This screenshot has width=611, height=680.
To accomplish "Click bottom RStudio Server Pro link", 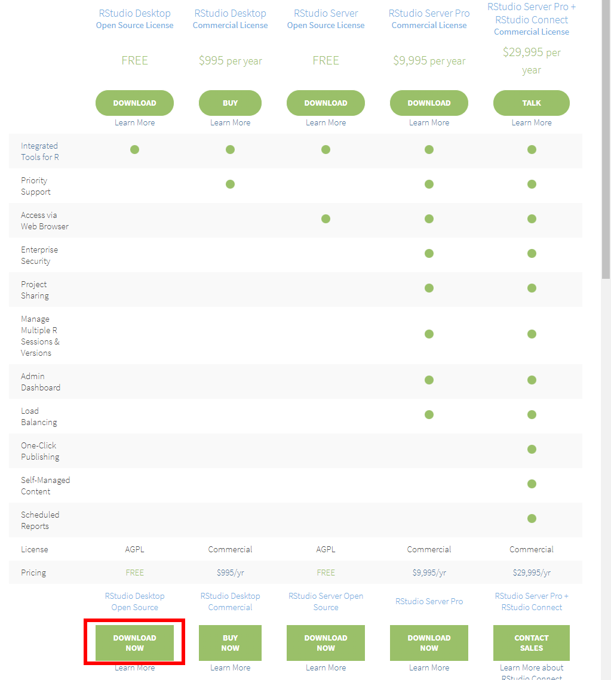I will coord(429,602).
